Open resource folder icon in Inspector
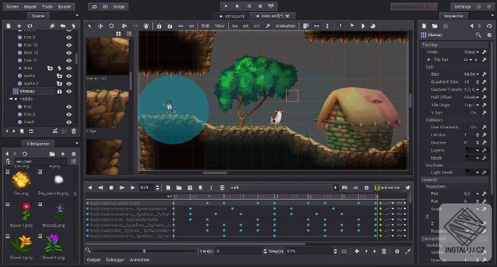Viewport: 497px width, 267px height. pyautogui.click(x=435, y=26)
